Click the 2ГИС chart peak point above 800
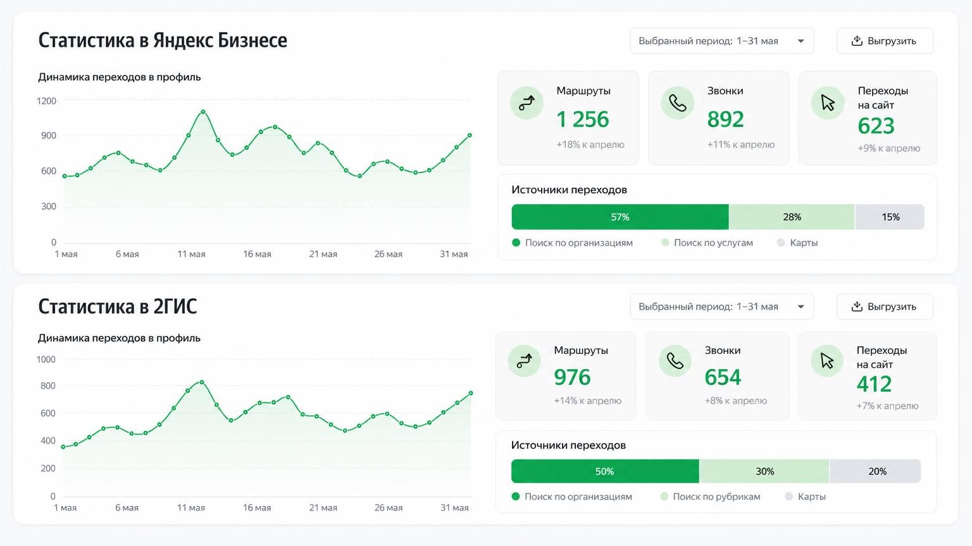Viewport: 972px width, 546px height. (202, 382)
